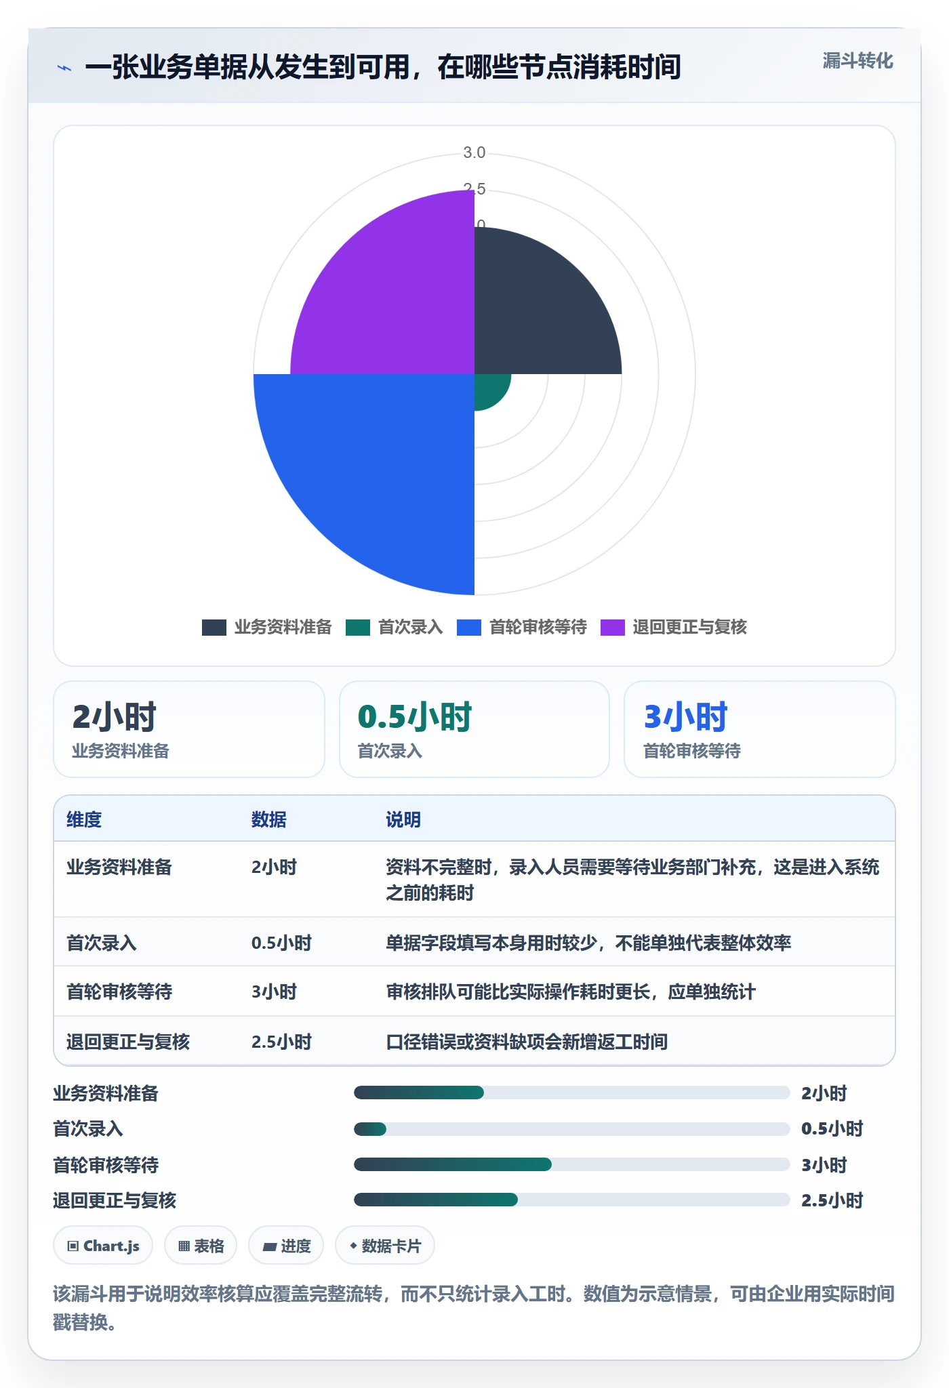Open the 3小时 data card
The width and height of the screenshot is (949, 1388).
pyautogui.click(x=760, y=729)
